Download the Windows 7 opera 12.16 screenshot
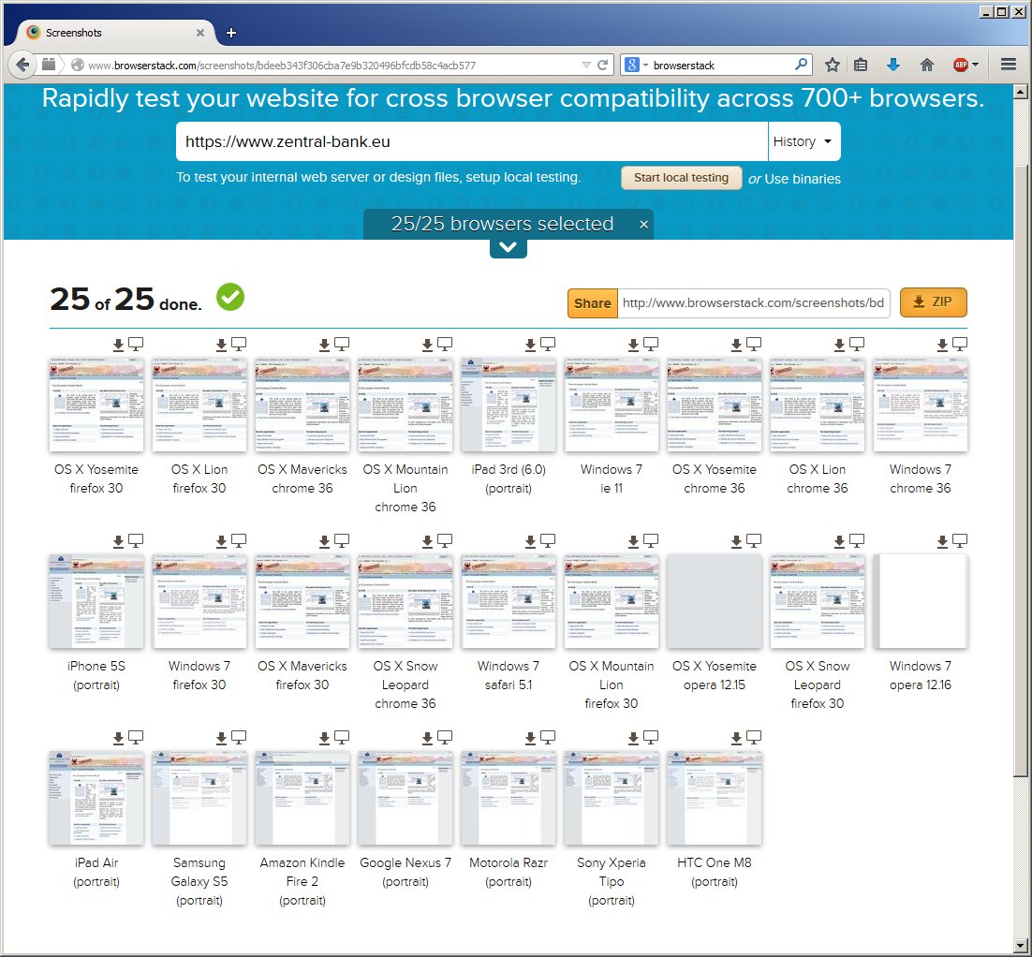The width and height of the screenshot is (1032, 957). [942, 541]
